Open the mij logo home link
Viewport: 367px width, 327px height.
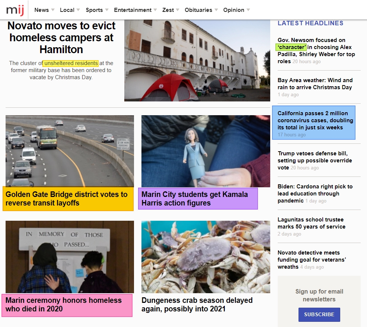15,10
